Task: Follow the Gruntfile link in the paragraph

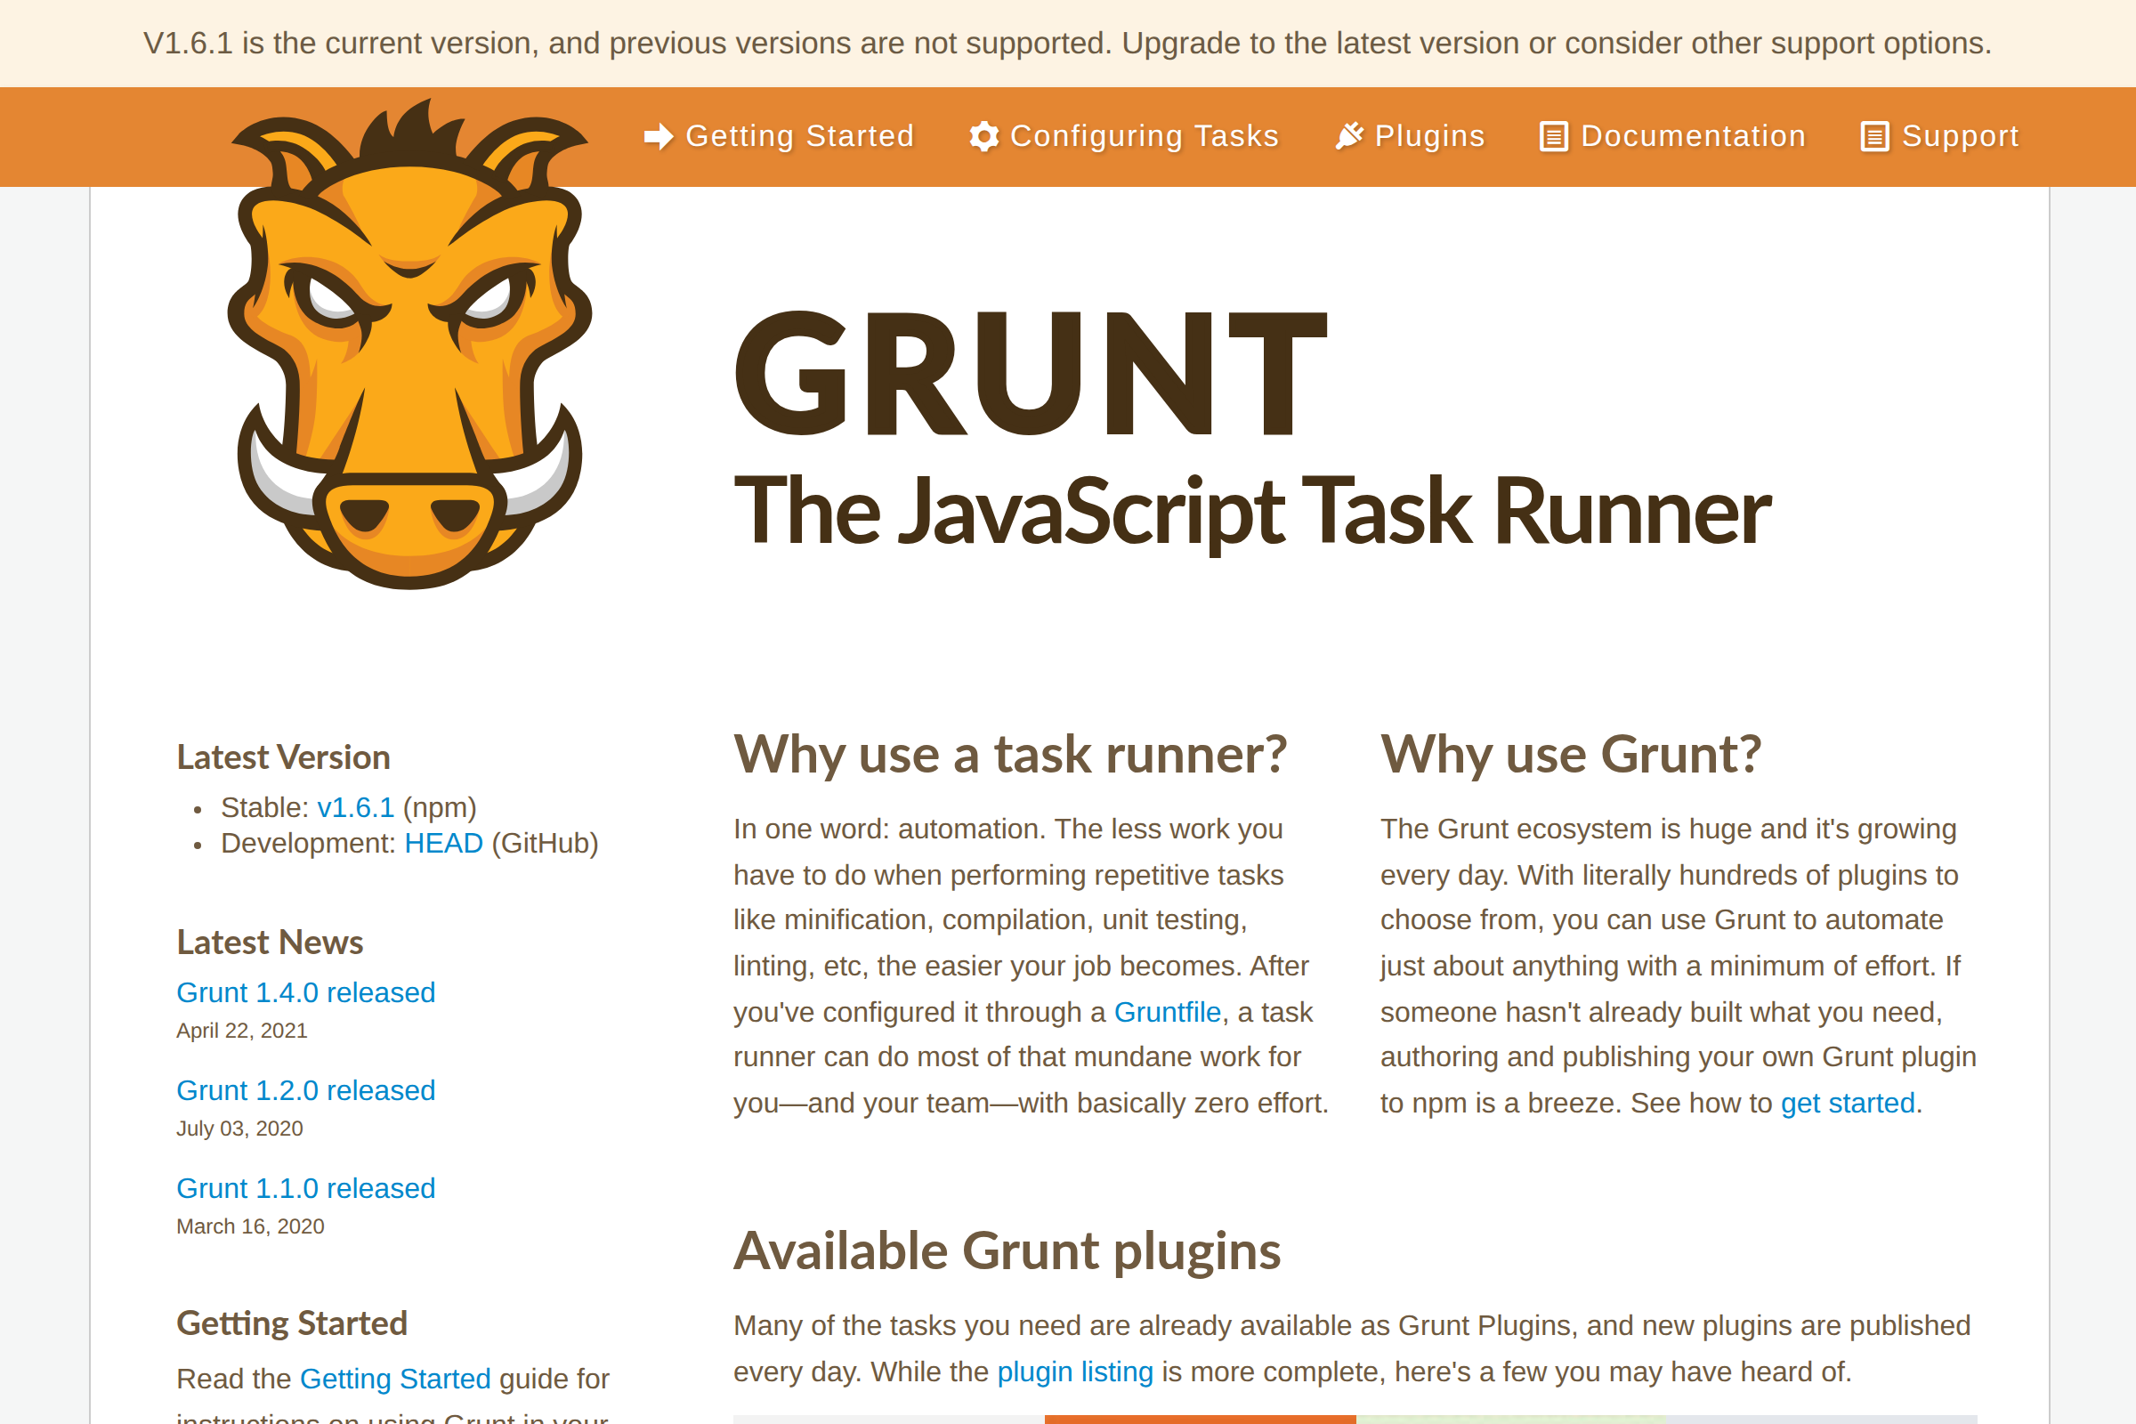Action: 1167,1012
